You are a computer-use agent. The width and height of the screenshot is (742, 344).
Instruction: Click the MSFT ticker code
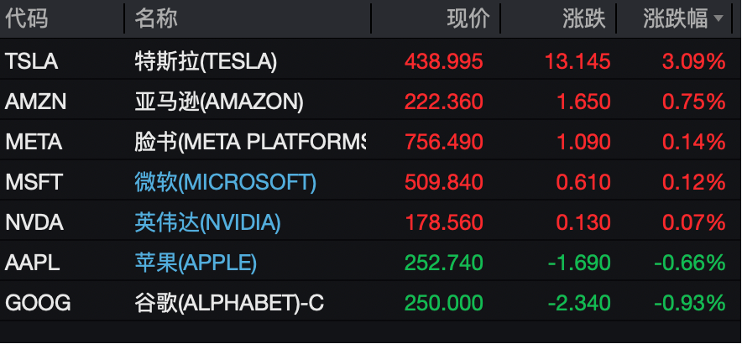(x=34, y=182)
